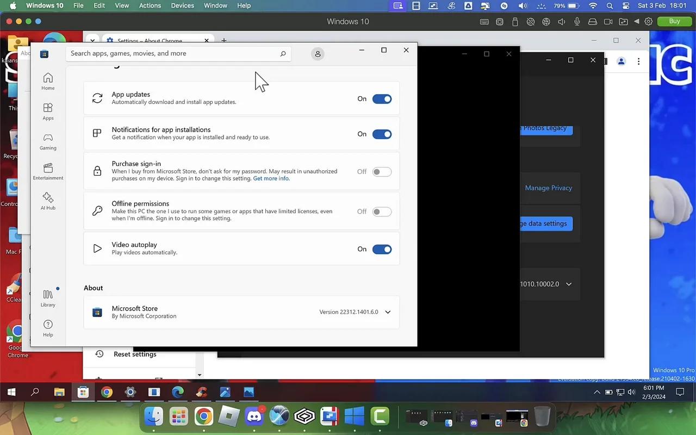Screen dimensions: 696x435
Task: Click the Get more info link under Purchase sign-in
Action: point(271,178)
